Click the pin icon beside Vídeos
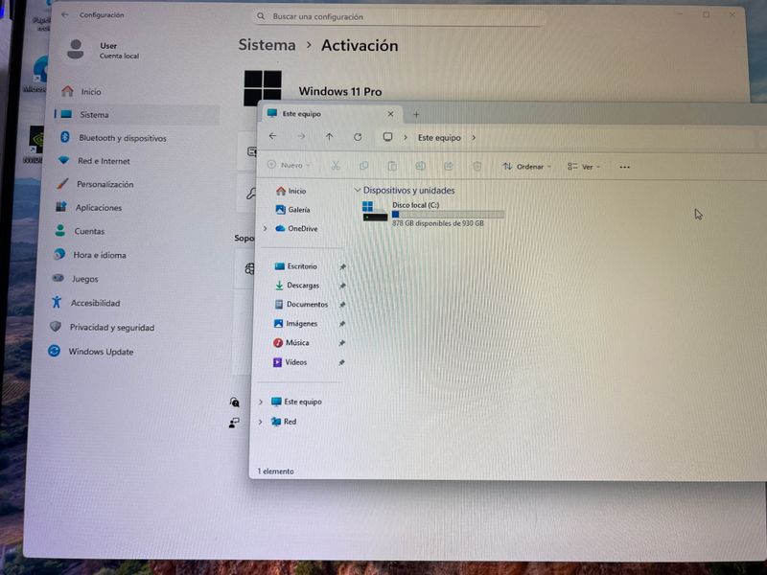Image resolution: width=767 pixels, height=575 pixels. (341, 362)
